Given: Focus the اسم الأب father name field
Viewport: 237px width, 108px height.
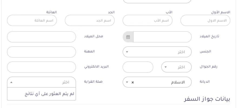Looking at the screenshot, I should click(148, 20).
